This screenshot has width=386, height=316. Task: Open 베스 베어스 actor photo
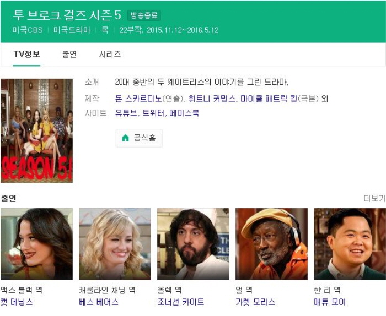tap(115, 244)
